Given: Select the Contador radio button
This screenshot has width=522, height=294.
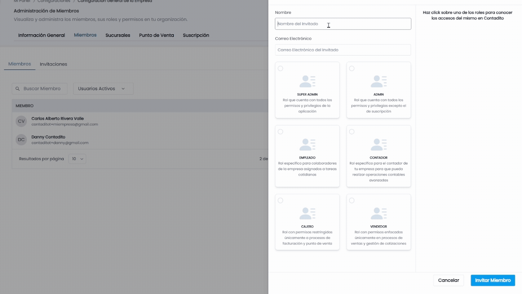Looking at the screenshot, I should (x=352, y=131).
